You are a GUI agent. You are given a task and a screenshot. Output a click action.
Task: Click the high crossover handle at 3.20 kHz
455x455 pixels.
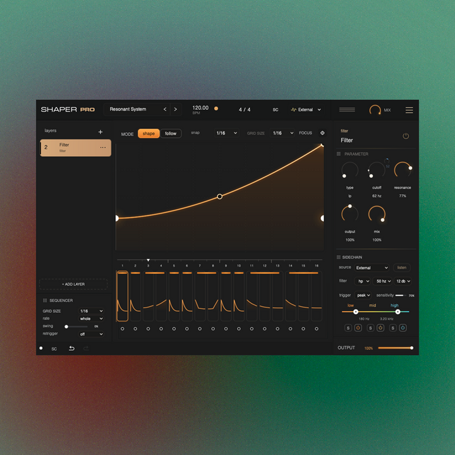398,312
